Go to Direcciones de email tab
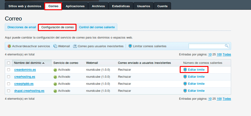Screen dimensions: 251x116 point(22,27)
